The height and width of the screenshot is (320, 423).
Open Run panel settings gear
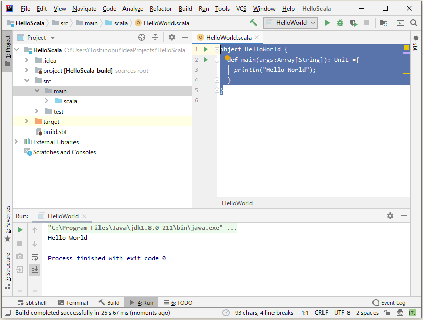tap(390, 216)
